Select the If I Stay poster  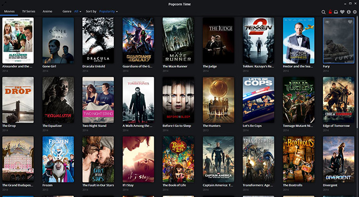[138, 160]
